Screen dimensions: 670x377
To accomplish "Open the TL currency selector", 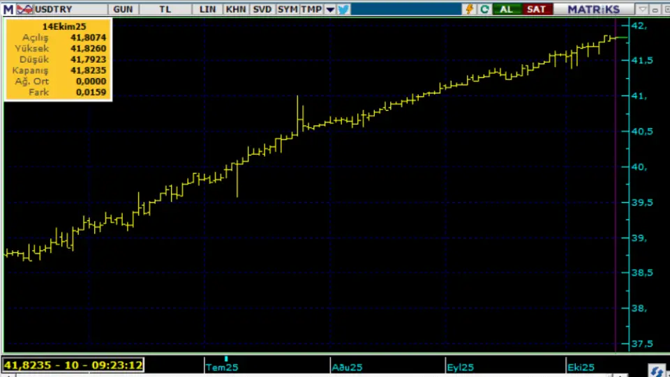I will pos(165,9).
